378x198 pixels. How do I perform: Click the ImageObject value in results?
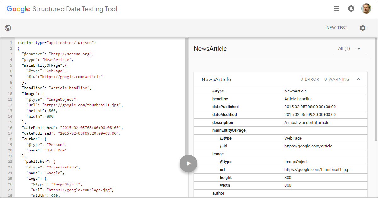pyautogui.click(x=296, y=162)
